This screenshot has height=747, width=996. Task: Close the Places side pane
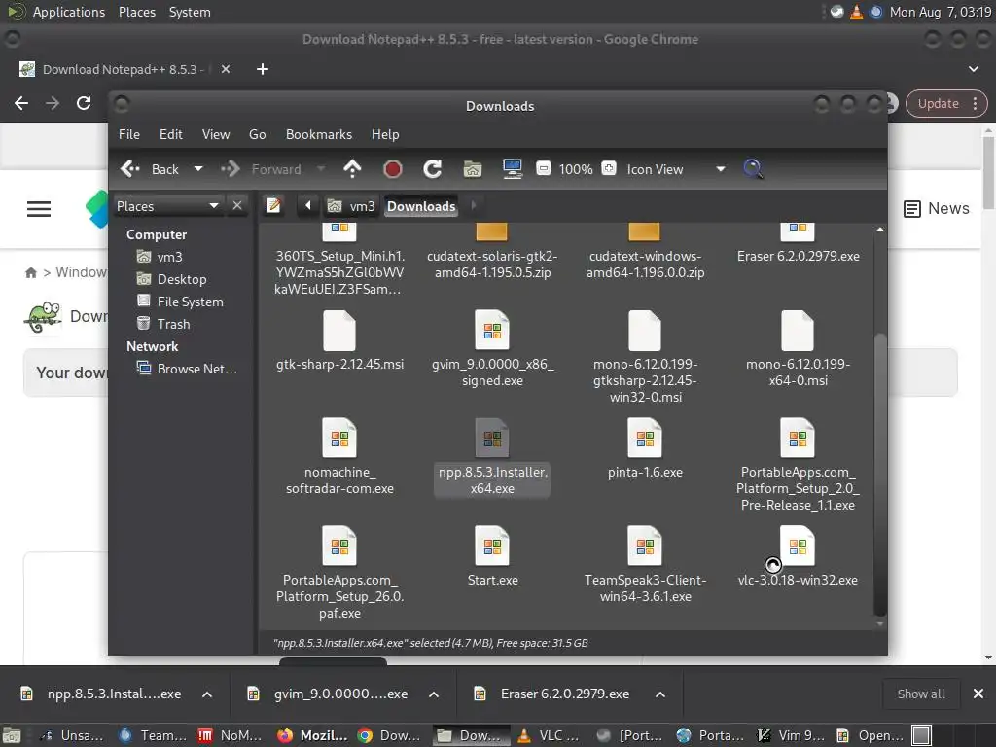[x=237, y=206]
